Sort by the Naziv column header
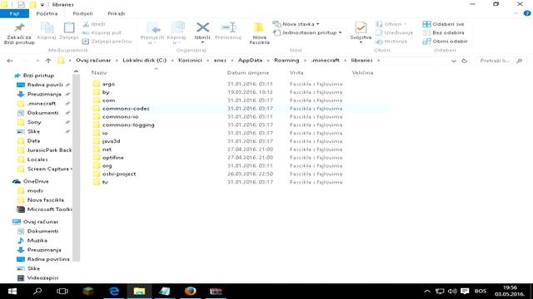The width and height of the screenshot is (533, 299). [99, 72]
